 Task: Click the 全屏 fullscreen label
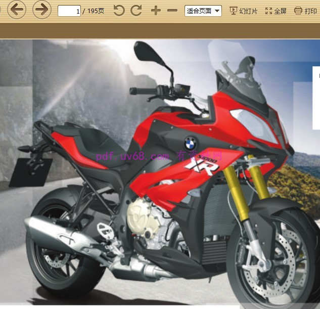tap(280, 11)
